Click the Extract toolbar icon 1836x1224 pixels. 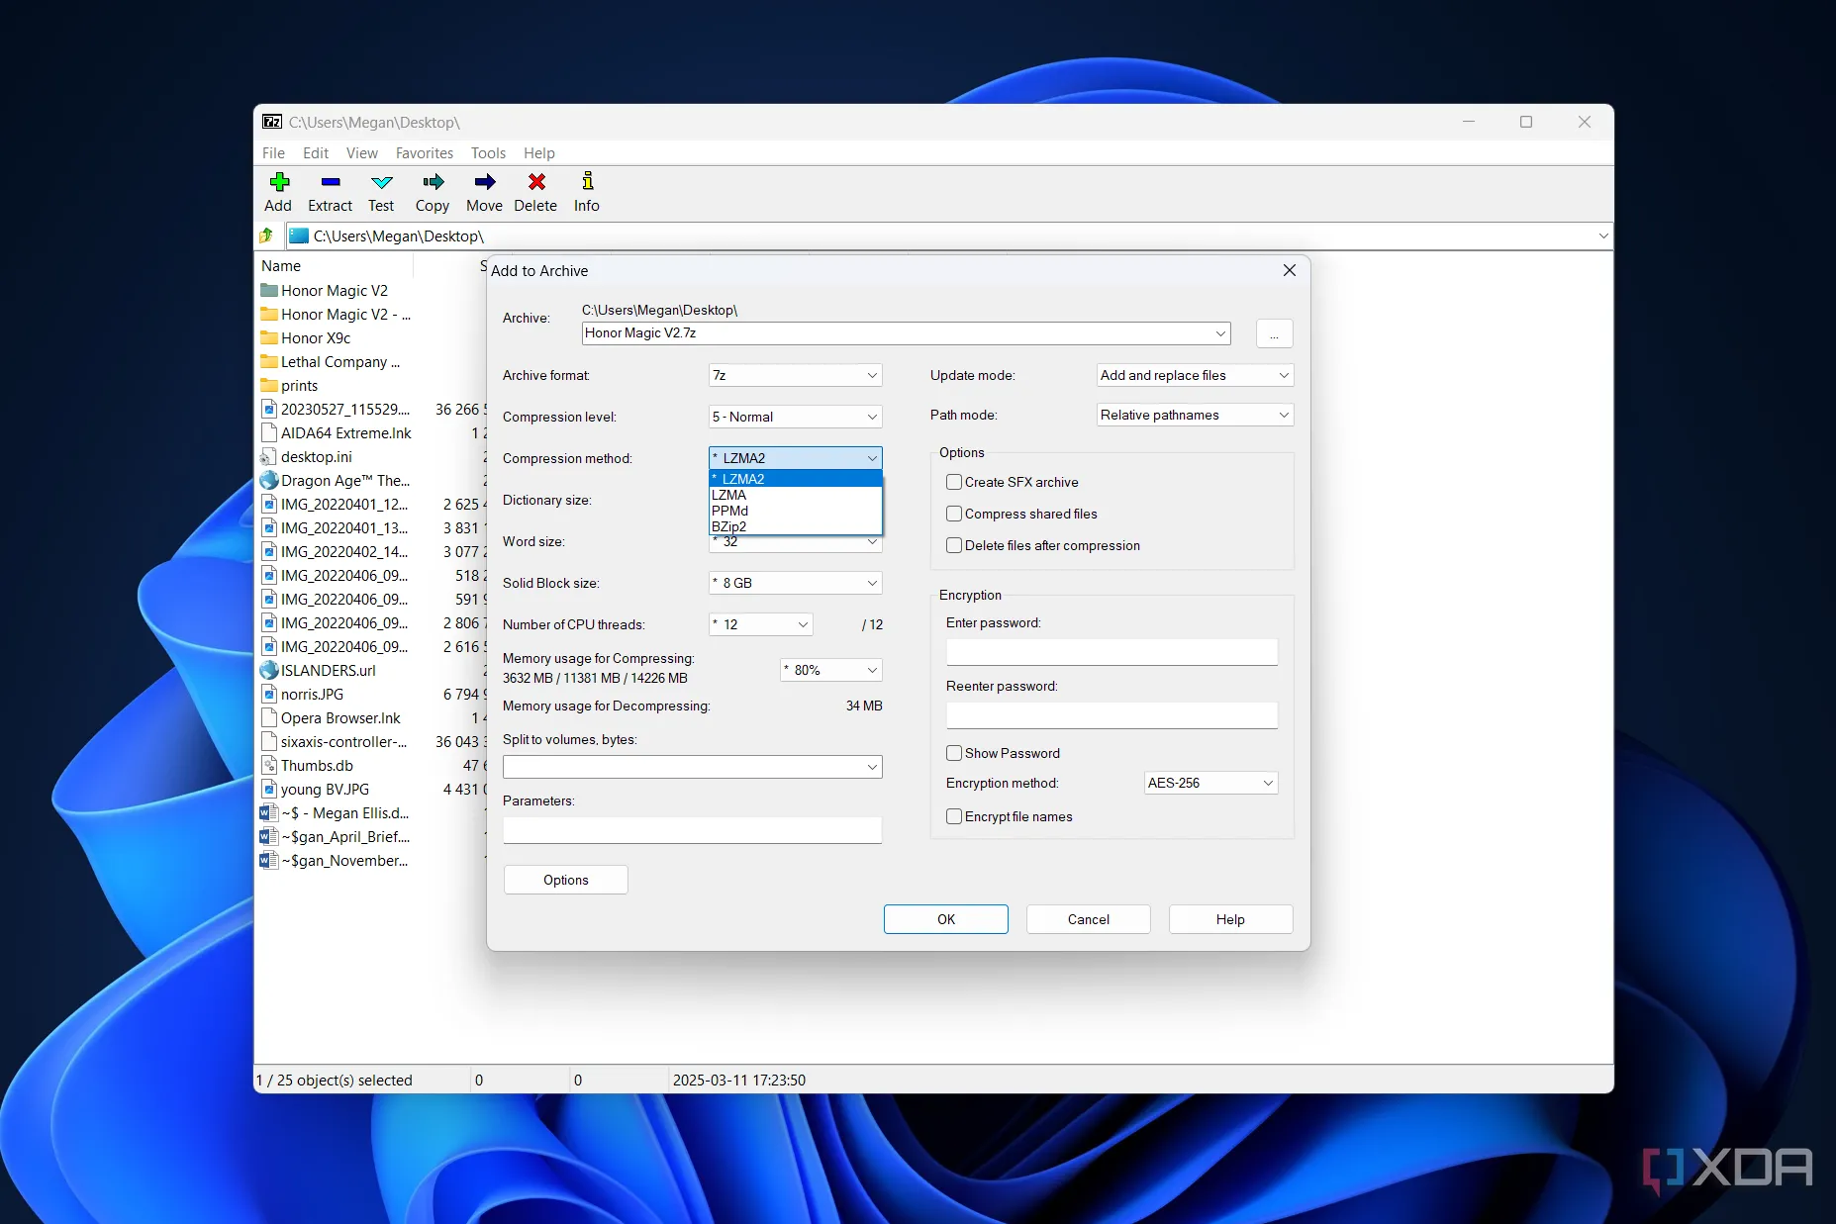pyautogui.click(x=331, y=182)
